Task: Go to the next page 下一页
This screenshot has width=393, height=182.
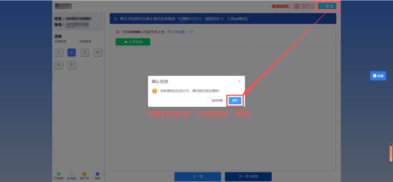Action: coord(248,176)
